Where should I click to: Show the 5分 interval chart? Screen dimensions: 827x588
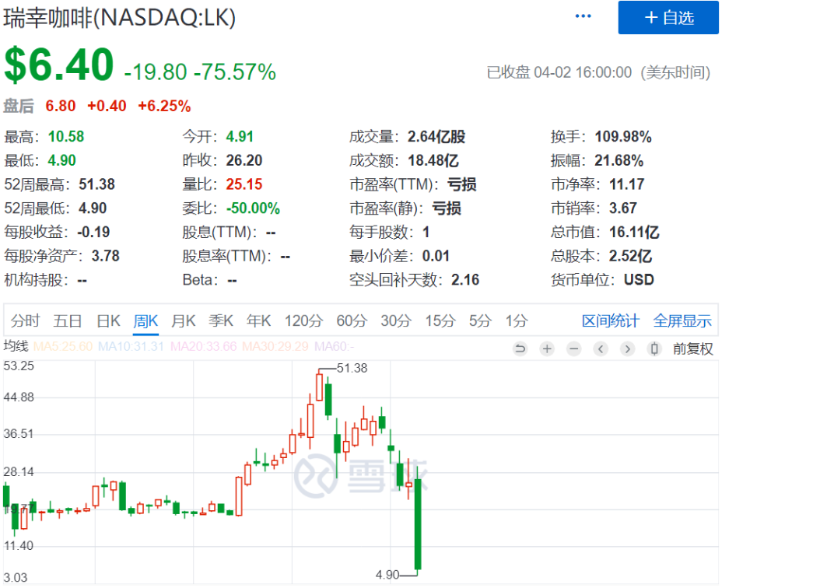[x=480, y=320]
